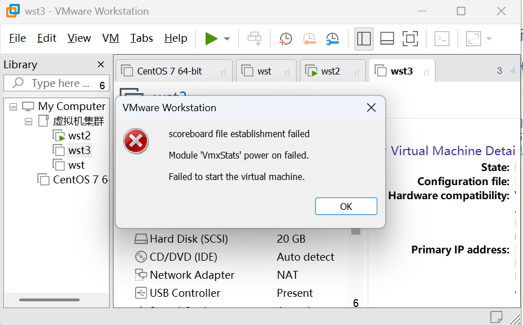Click the Auto detect value
Viewport: 523px width, 325px height.
pos(305,257)
